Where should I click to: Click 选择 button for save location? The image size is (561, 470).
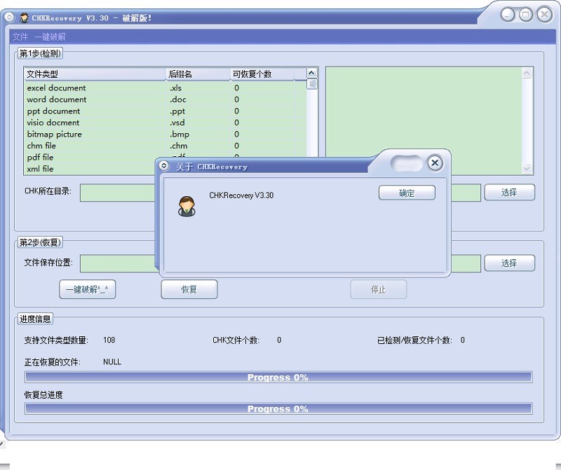510,263
